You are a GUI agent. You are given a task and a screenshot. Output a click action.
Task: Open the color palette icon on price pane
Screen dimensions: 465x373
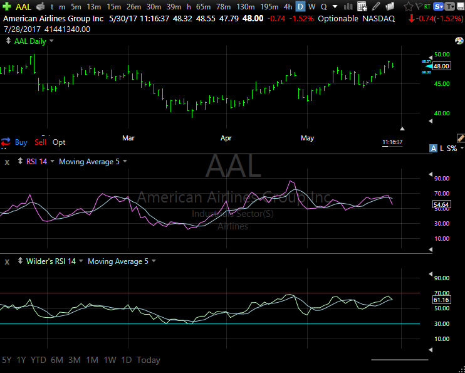[459, 41]
